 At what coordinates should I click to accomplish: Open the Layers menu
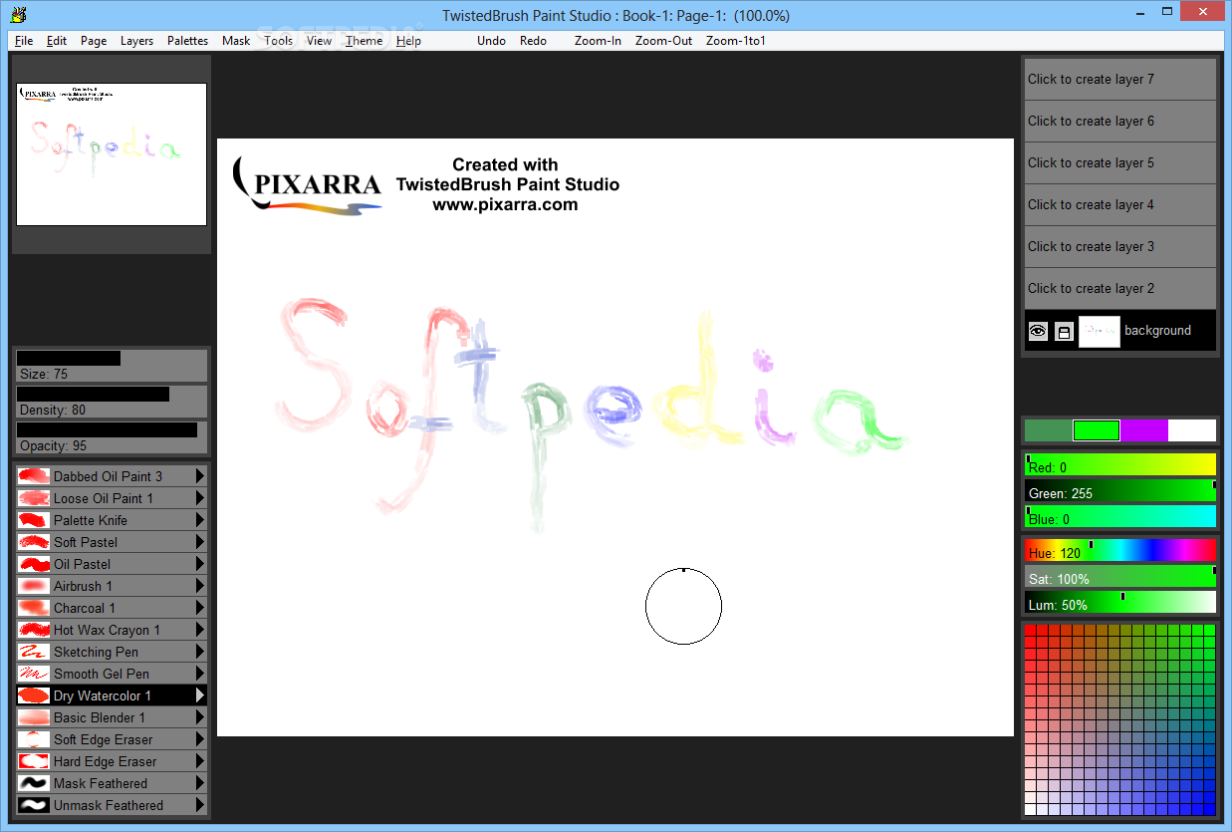[137, 41]
